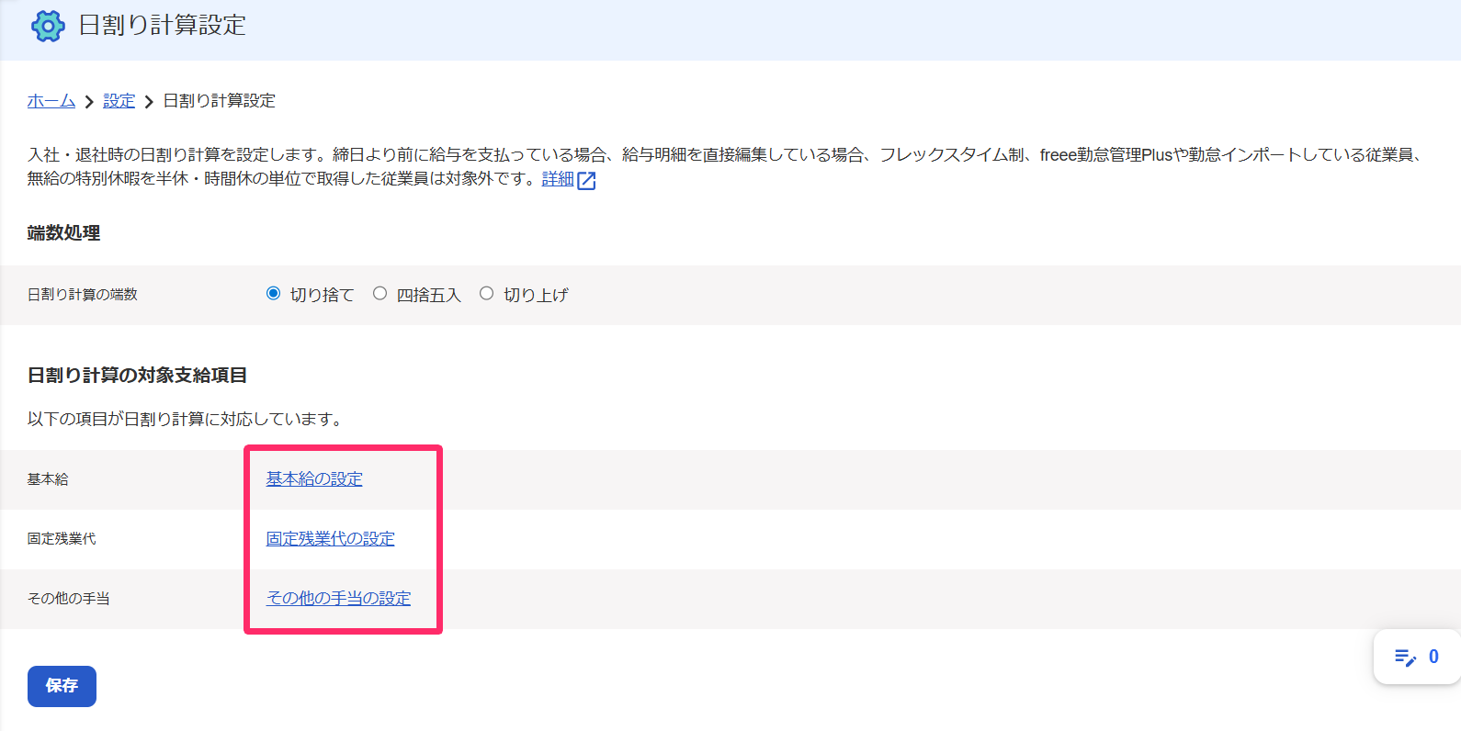
Task: Open the memo list icon in floating widget
Action: (x=1405, y=658)
